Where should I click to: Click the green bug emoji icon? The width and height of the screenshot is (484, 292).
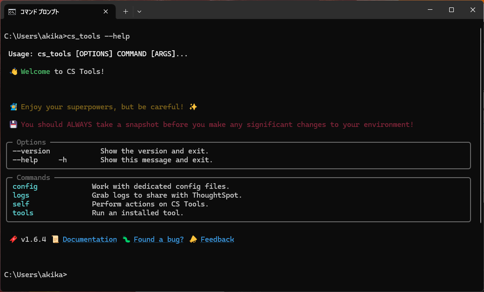point(126,239)
